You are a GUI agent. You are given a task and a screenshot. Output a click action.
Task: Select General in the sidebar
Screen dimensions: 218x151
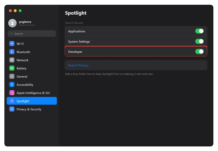32,76
